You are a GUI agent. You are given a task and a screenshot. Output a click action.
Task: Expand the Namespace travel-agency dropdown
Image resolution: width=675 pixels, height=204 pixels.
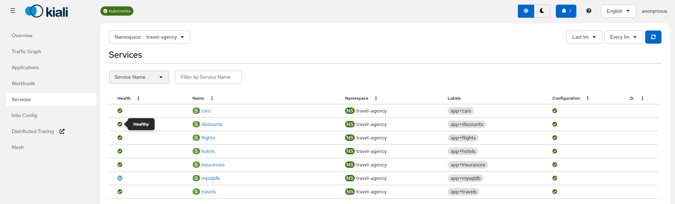149,37
